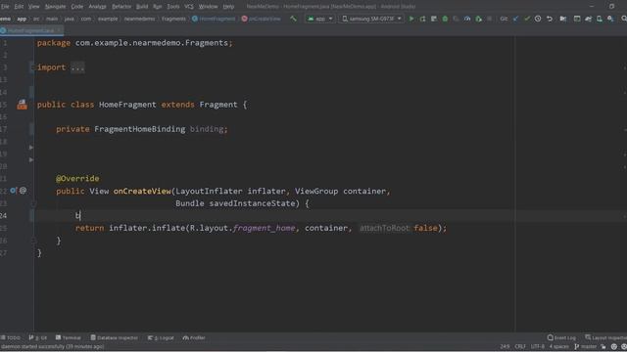
Task: Click Attach Debugger to Android Process icon
Action: tap(478, 19)
